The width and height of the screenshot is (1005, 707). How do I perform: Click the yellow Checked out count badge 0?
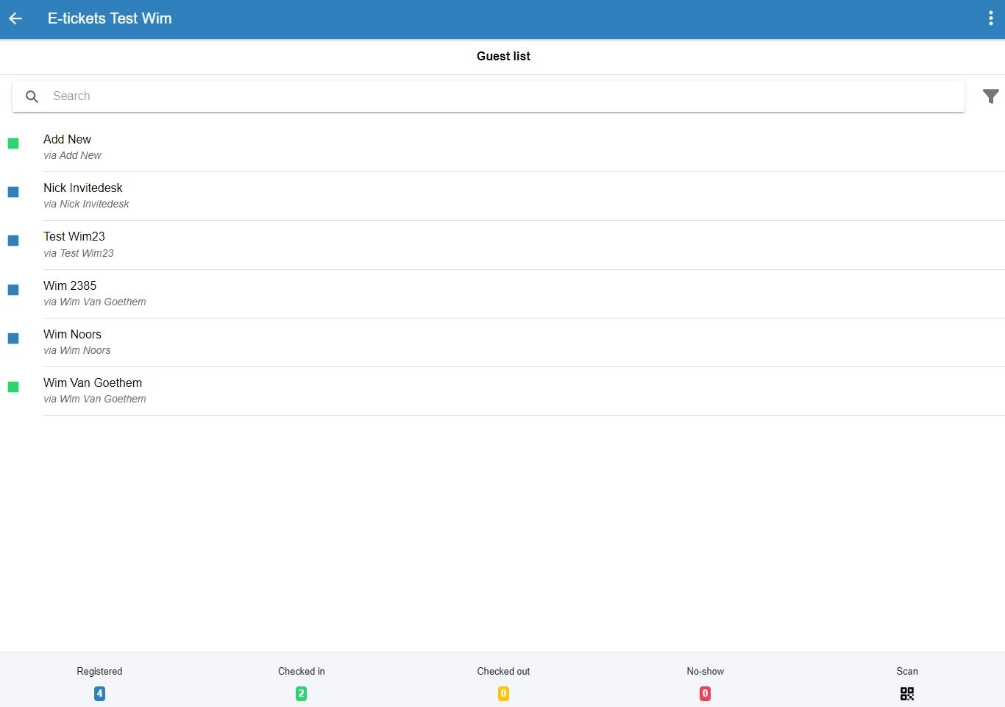click(503, 694)
